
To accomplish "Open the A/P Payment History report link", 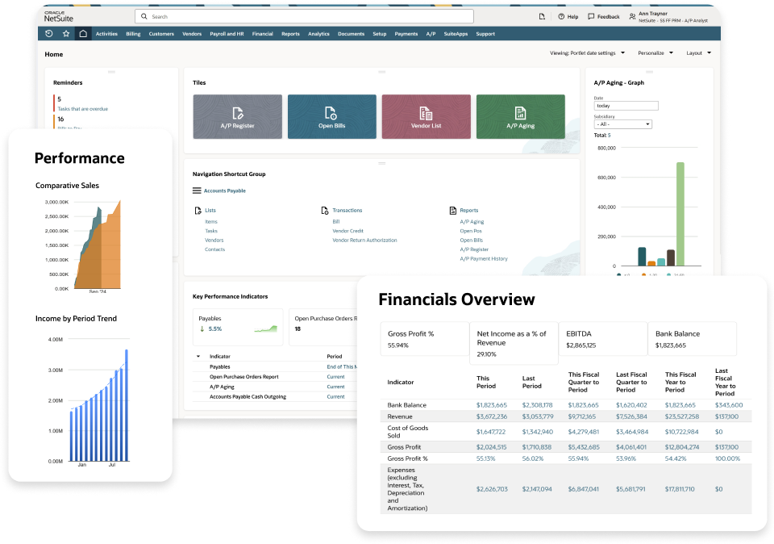I will [484, 259].
